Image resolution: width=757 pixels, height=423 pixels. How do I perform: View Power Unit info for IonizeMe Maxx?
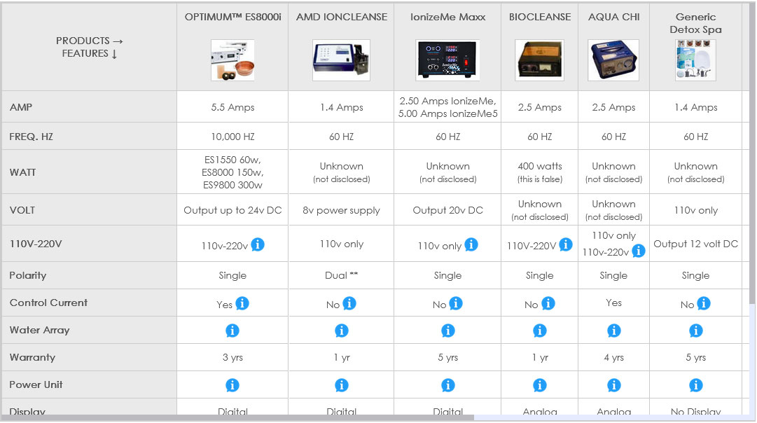[448, 385]
